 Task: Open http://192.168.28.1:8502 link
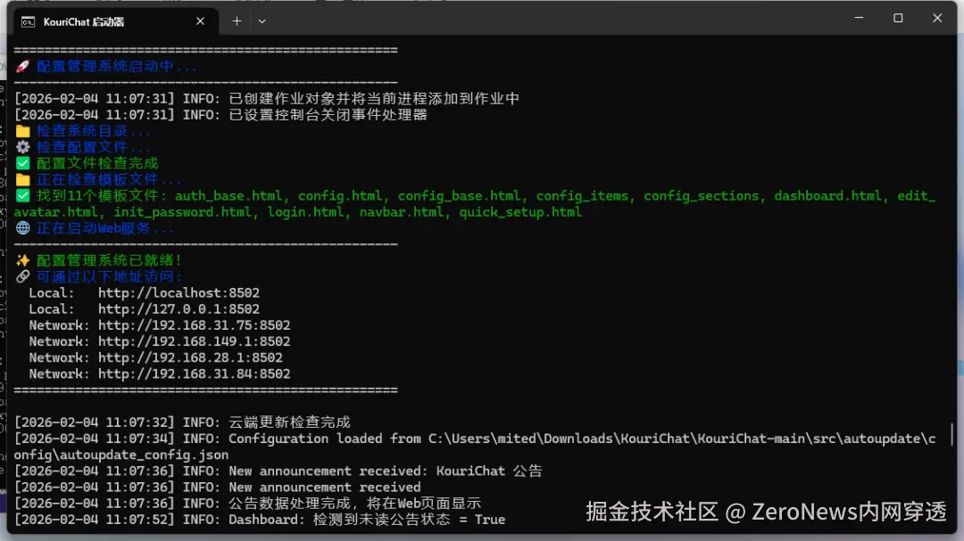pos(191,357)
